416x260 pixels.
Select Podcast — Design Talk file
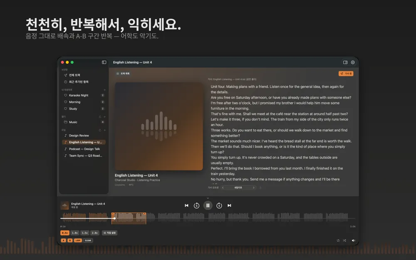click(x=84, y=149)
